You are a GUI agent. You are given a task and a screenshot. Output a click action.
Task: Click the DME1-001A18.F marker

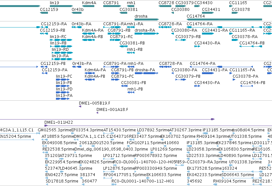tap(97, 113)
